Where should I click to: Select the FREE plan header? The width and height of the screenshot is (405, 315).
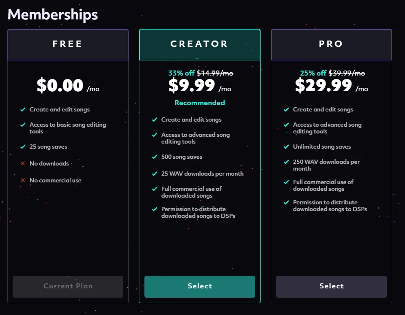click(x=68, y=45)
